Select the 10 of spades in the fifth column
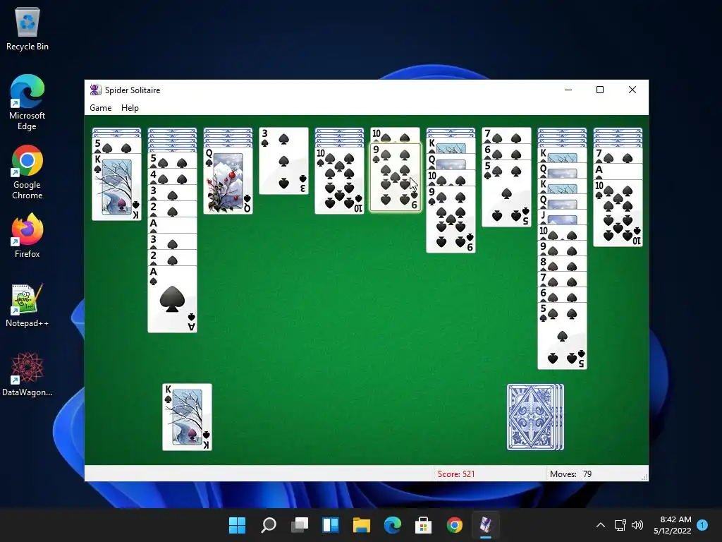Viewport: 722px width, 542px height. tap(339, 181)
